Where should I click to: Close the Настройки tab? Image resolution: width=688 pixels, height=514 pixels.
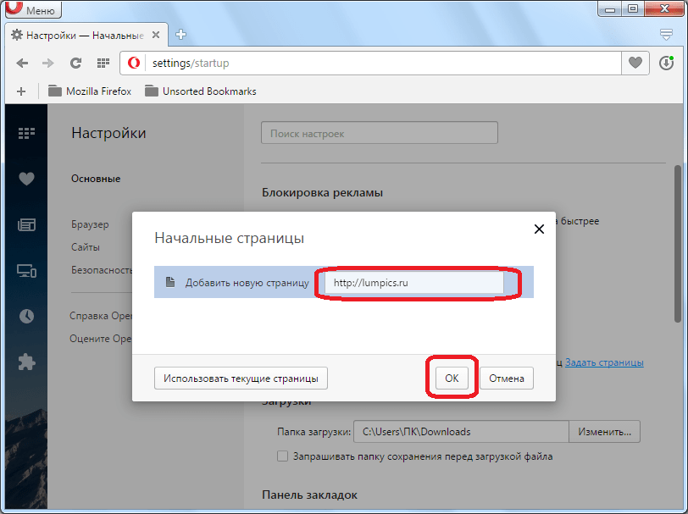[x=156, y=35]
